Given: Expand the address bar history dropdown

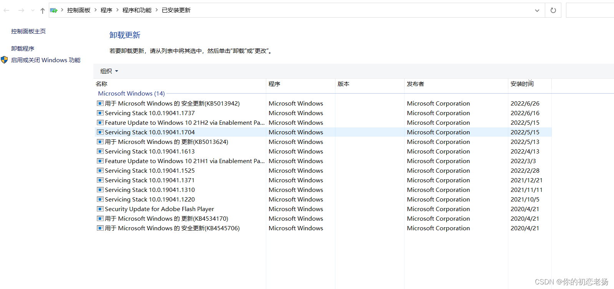Looking at the screenshot, I should pyautogui.click(x=537, y=10).
